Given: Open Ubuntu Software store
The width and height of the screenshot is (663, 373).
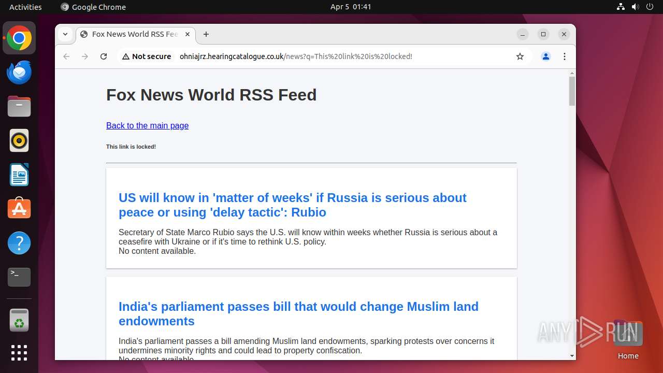Looking at the screenshot, I should (x=19, y=209).
